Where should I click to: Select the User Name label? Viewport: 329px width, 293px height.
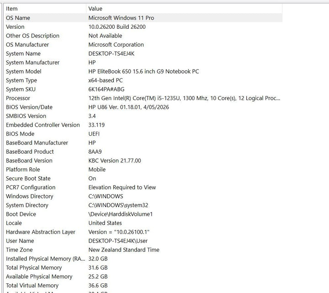click(x=20, y=241)
